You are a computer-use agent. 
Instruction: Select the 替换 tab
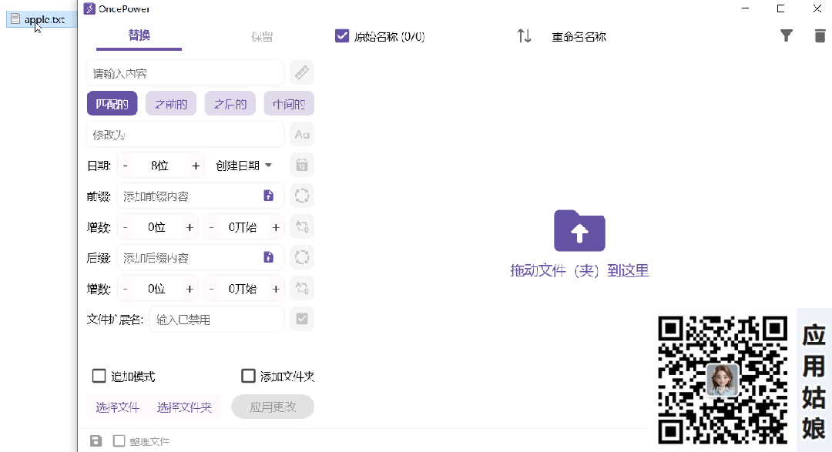point(139,35)
